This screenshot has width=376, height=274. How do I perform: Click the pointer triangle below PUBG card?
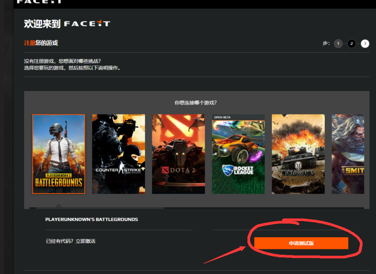coord(58,205)
